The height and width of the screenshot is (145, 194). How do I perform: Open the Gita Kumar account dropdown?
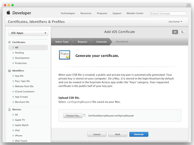(175, 22)
